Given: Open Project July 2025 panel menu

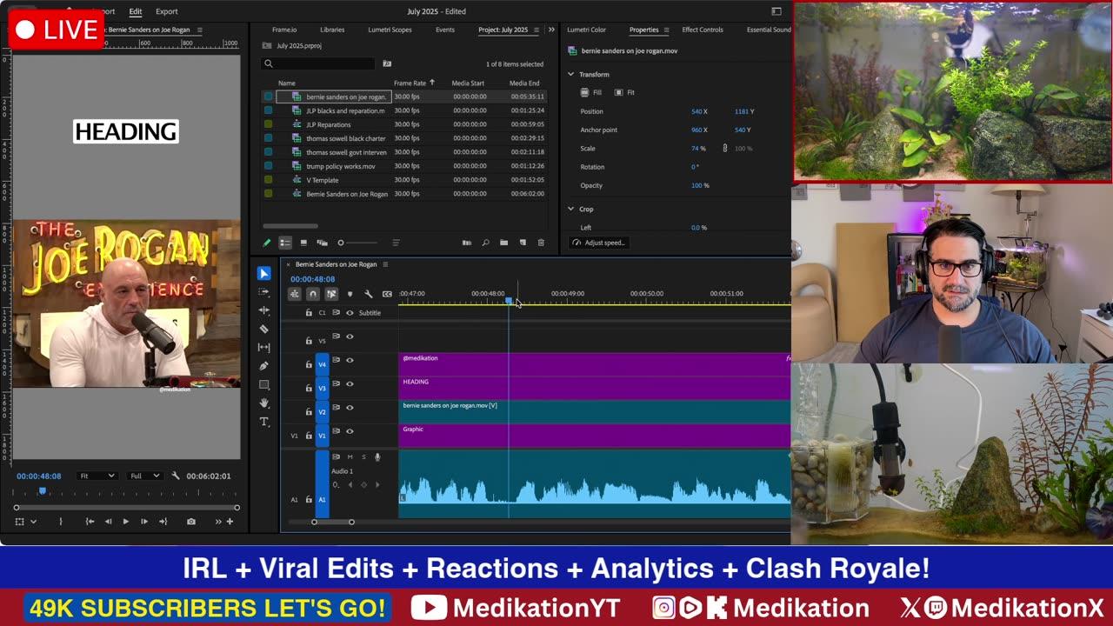Looking at the screenshot, I should pyautogui.click(x=536, y=30).
